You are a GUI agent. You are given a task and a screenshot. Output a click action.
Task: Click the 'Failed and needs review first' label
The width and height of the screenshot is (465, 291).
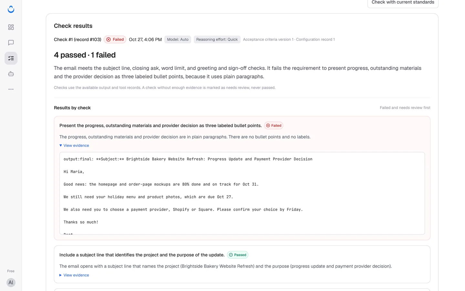point(405,108)
